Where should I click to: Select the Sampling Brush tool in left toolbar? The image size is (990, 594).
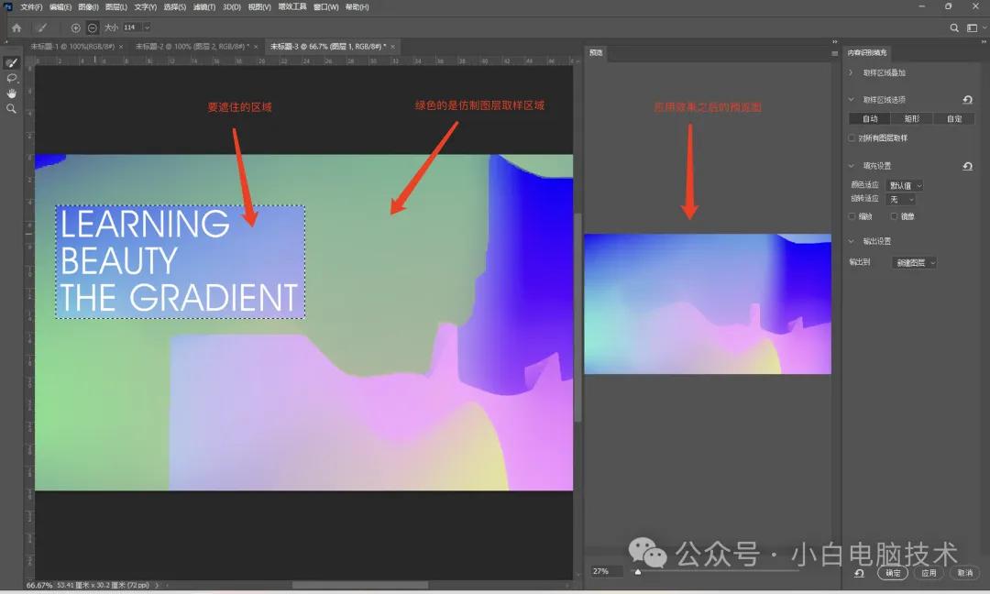(x=12, y=63)
